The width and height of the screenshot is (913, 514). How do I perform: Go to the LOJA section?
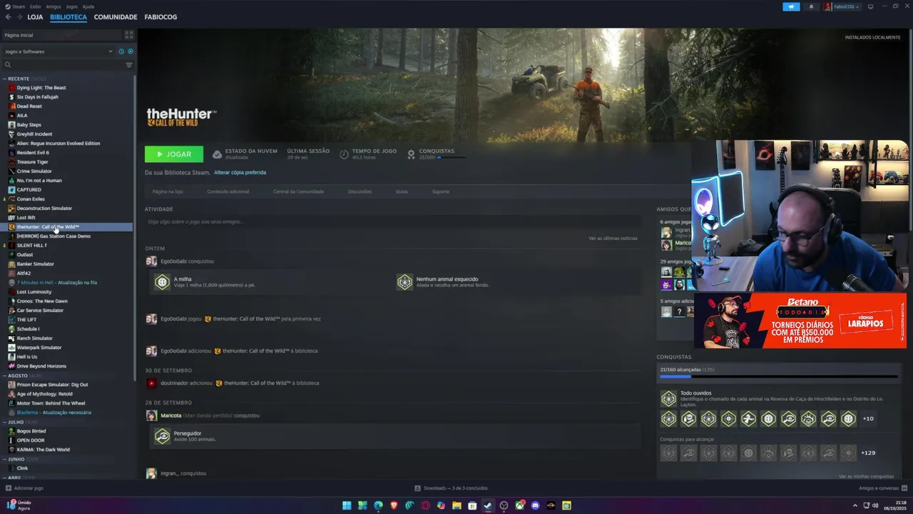35,16
